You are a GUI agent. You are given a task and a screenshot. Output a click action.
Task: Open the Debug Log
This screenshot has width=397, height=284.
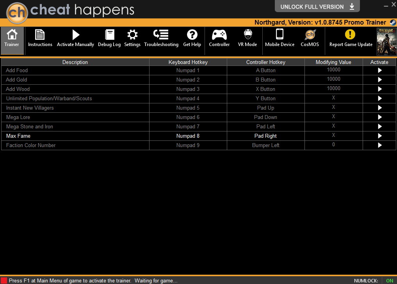point(109,38)
